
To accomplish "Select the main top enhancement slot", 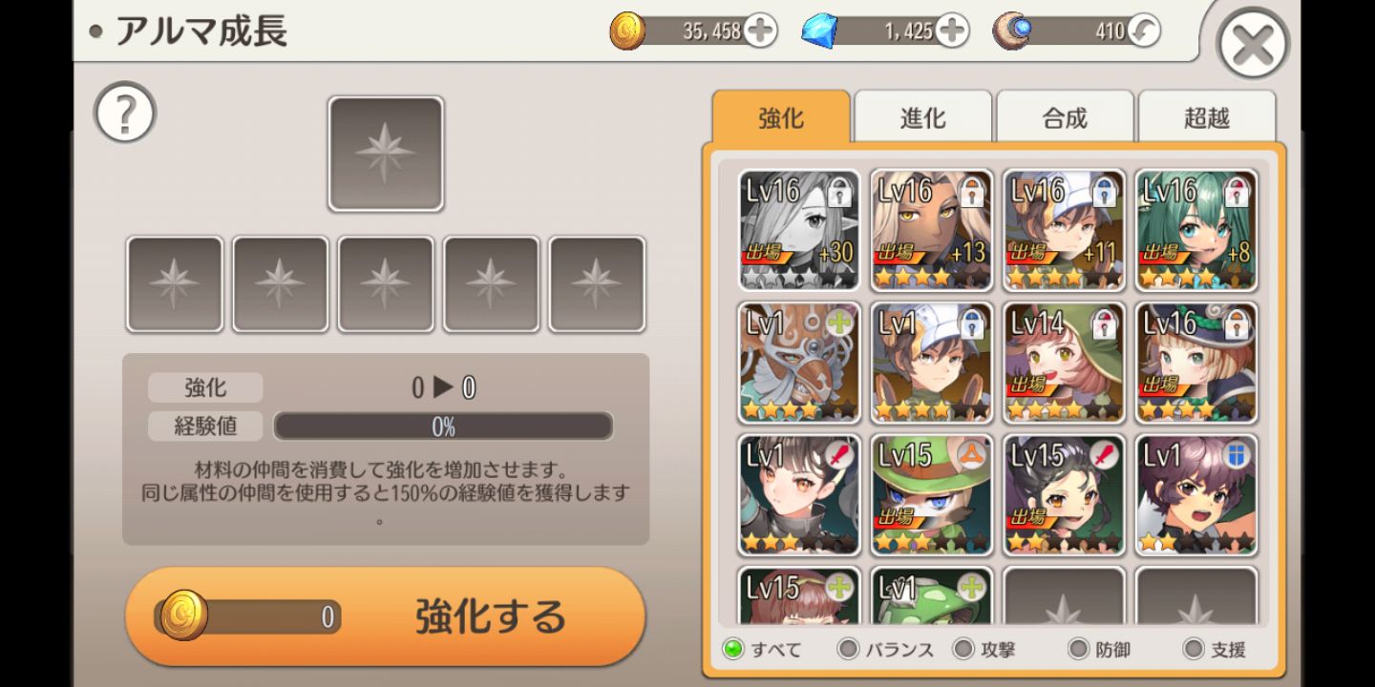I will [x=386, y=154].
